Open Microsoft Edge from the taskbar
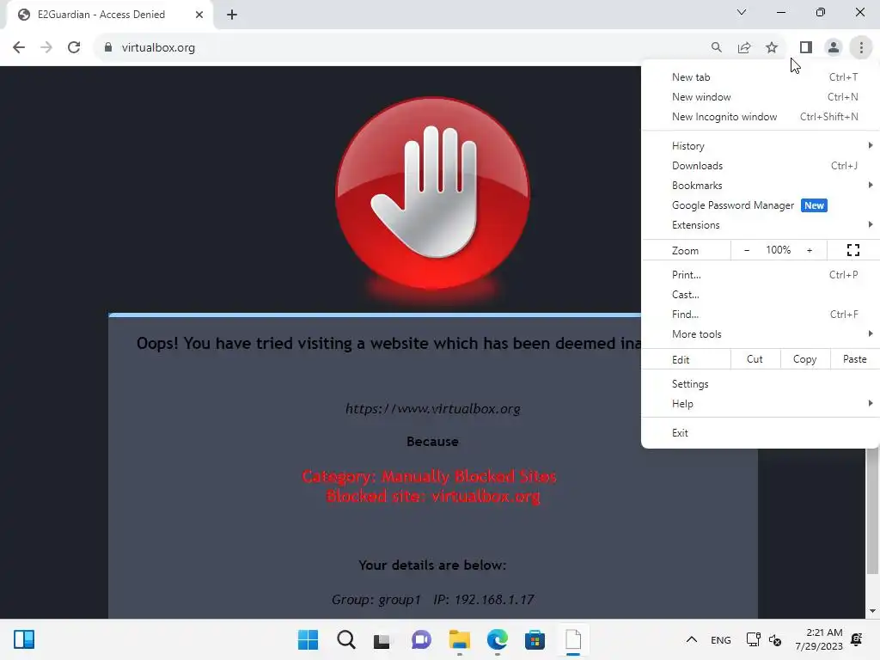The height and width of the screenshot is (660, 880). pos(498,639)
